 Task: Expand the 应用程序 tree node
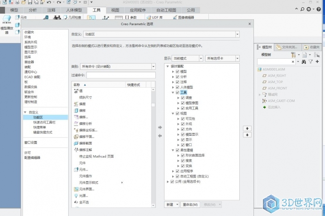[x=173, y=171]
